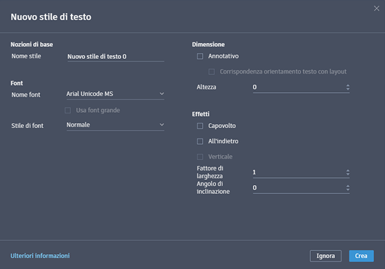Click Altezza increment up arrow
Screen dimensions: 385x269
pyautogui.click(x=348, y=85)
